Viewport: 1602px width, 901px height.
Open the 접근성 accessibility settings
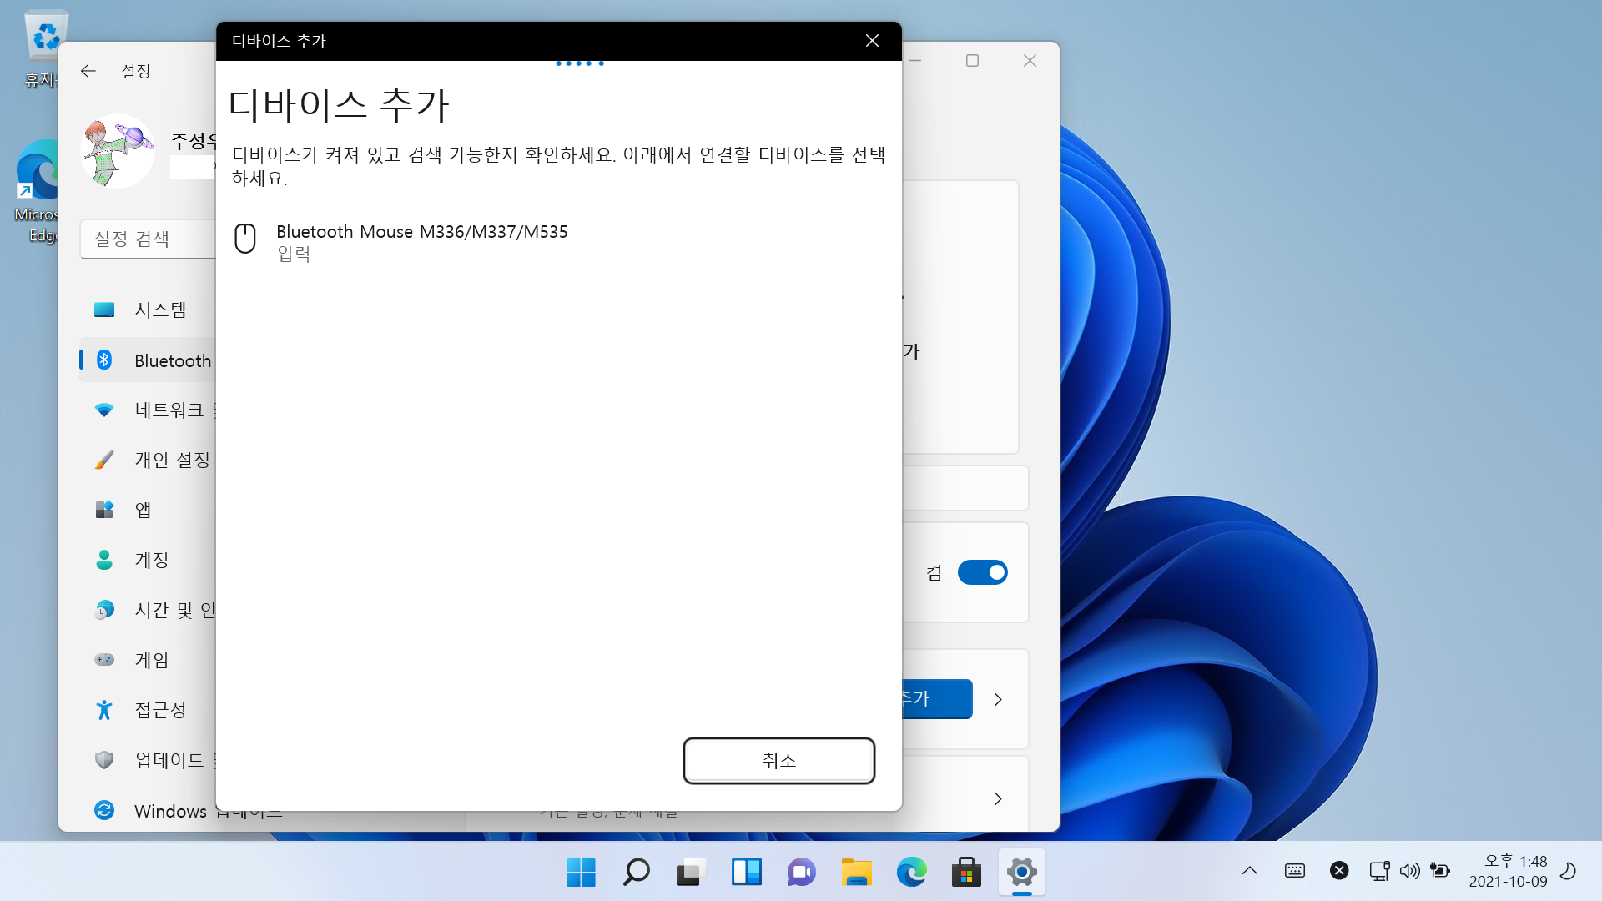(159, 710)
